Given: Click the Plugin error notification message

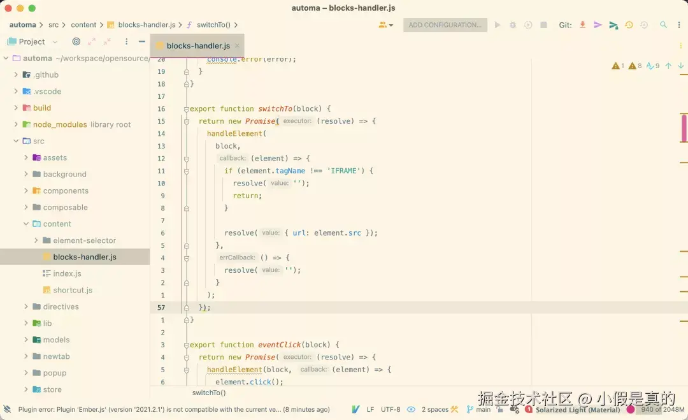Looking at the screenshot, I should (174, 409).
